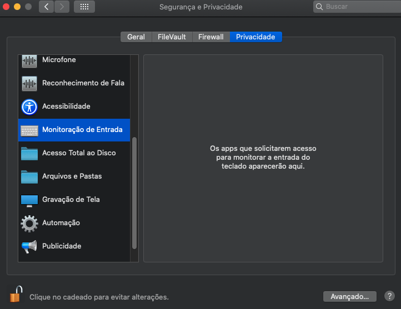Click the Buscar search field
The width and height of the screenshot is (401, 309).
354,7
